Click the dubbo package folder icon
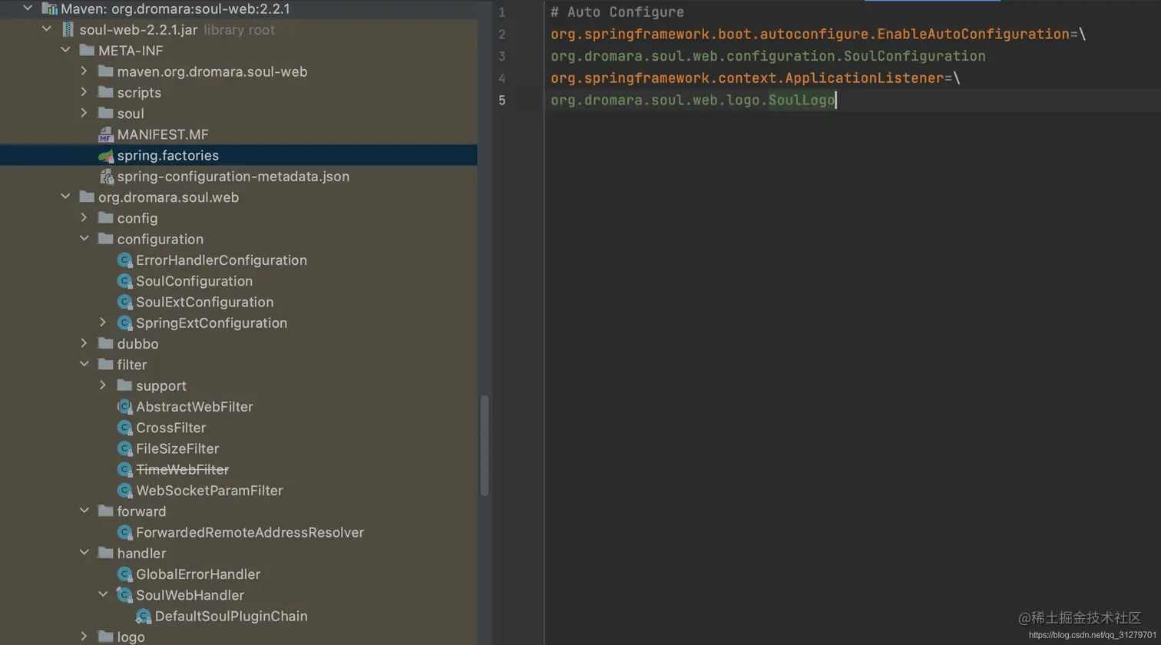Image resolution: width=1161 pixels, height=645 pixels. point(106,344)
